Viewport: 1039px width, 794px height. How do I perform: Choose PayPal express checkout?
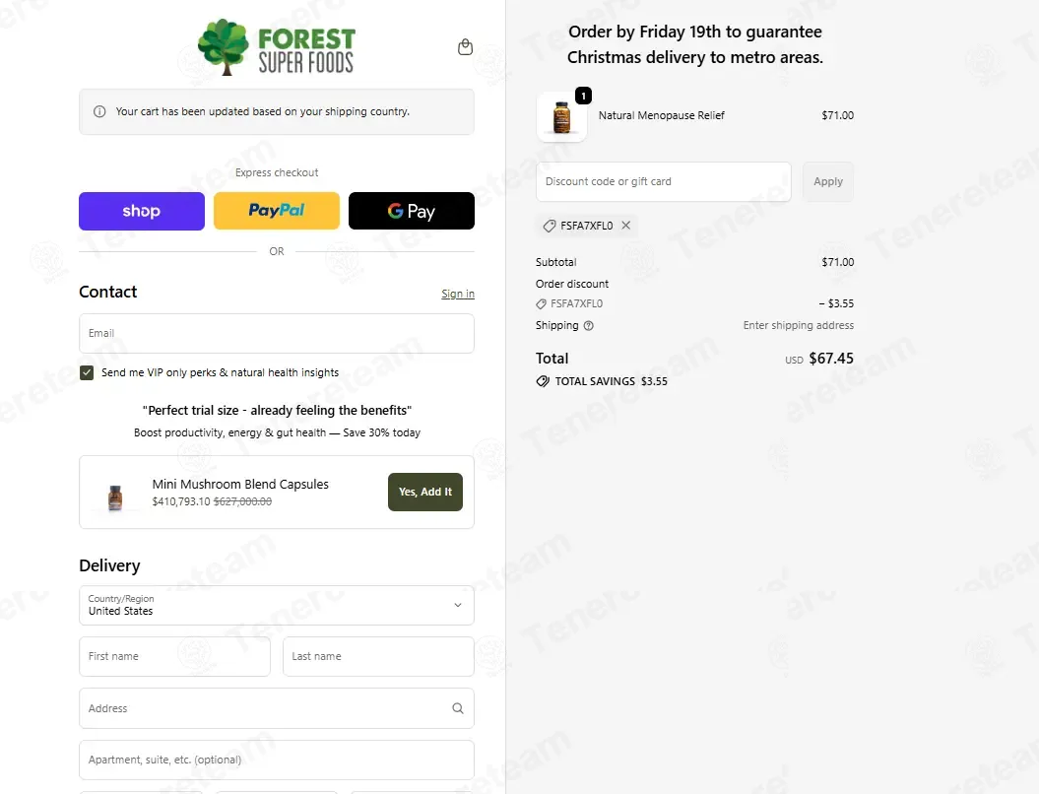coord(277,211)
